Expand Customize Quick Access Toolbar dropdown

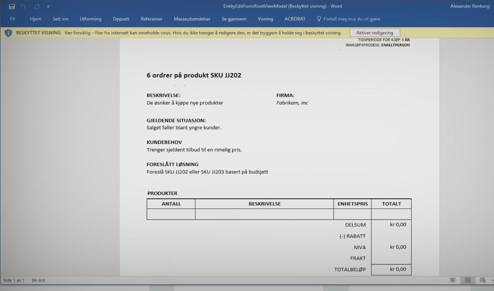point(48,6)
